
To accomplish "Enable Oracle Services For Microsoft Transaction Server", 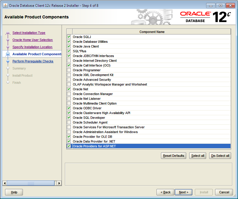I will click(69, 127).
